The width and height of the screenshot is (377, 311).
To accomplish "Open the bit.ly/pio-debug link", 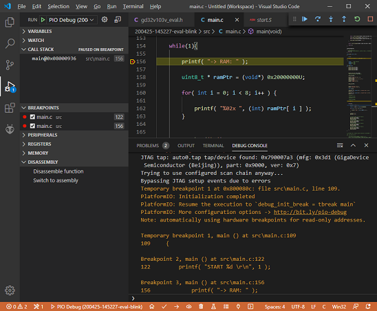I will [x=310, y=212].
